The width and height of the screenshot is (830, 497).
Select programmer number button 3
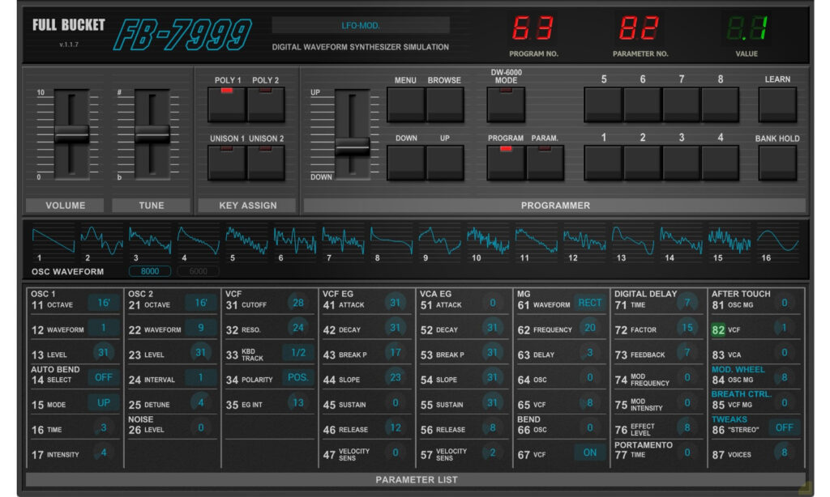[x=681, y=163]
